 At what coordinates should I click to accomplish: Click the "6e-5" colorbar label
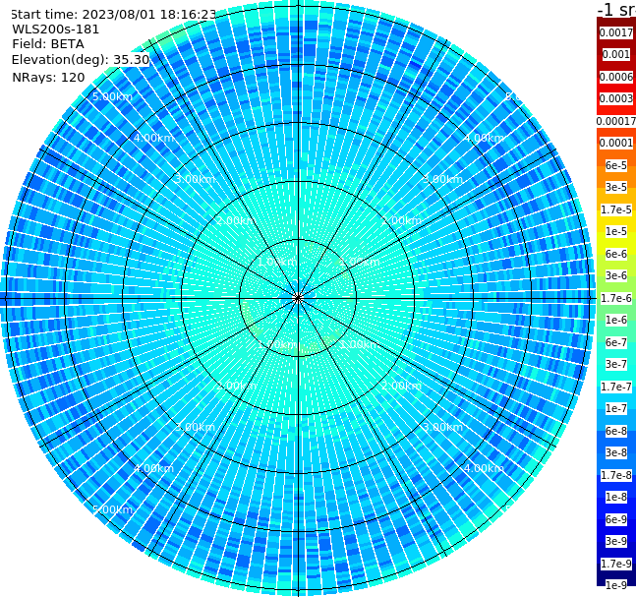coord(616,165)
